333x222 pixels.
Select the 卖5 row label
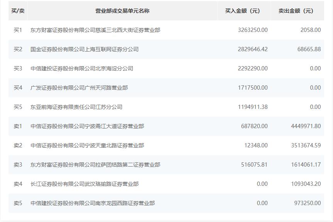point(18,203)
